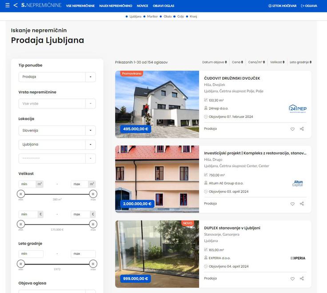Click the 24nep d.o.o. agency name
Image resolution: width=327 pixels, height=293 pixels.
pyautogui.click(x=218, y=108)
